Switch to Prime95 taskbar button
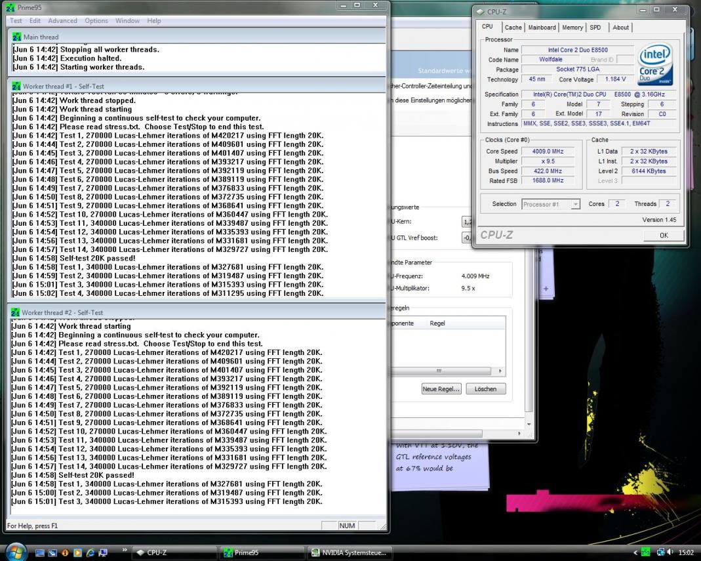This screenshot has height=561, width=701. tap(263, 553)
